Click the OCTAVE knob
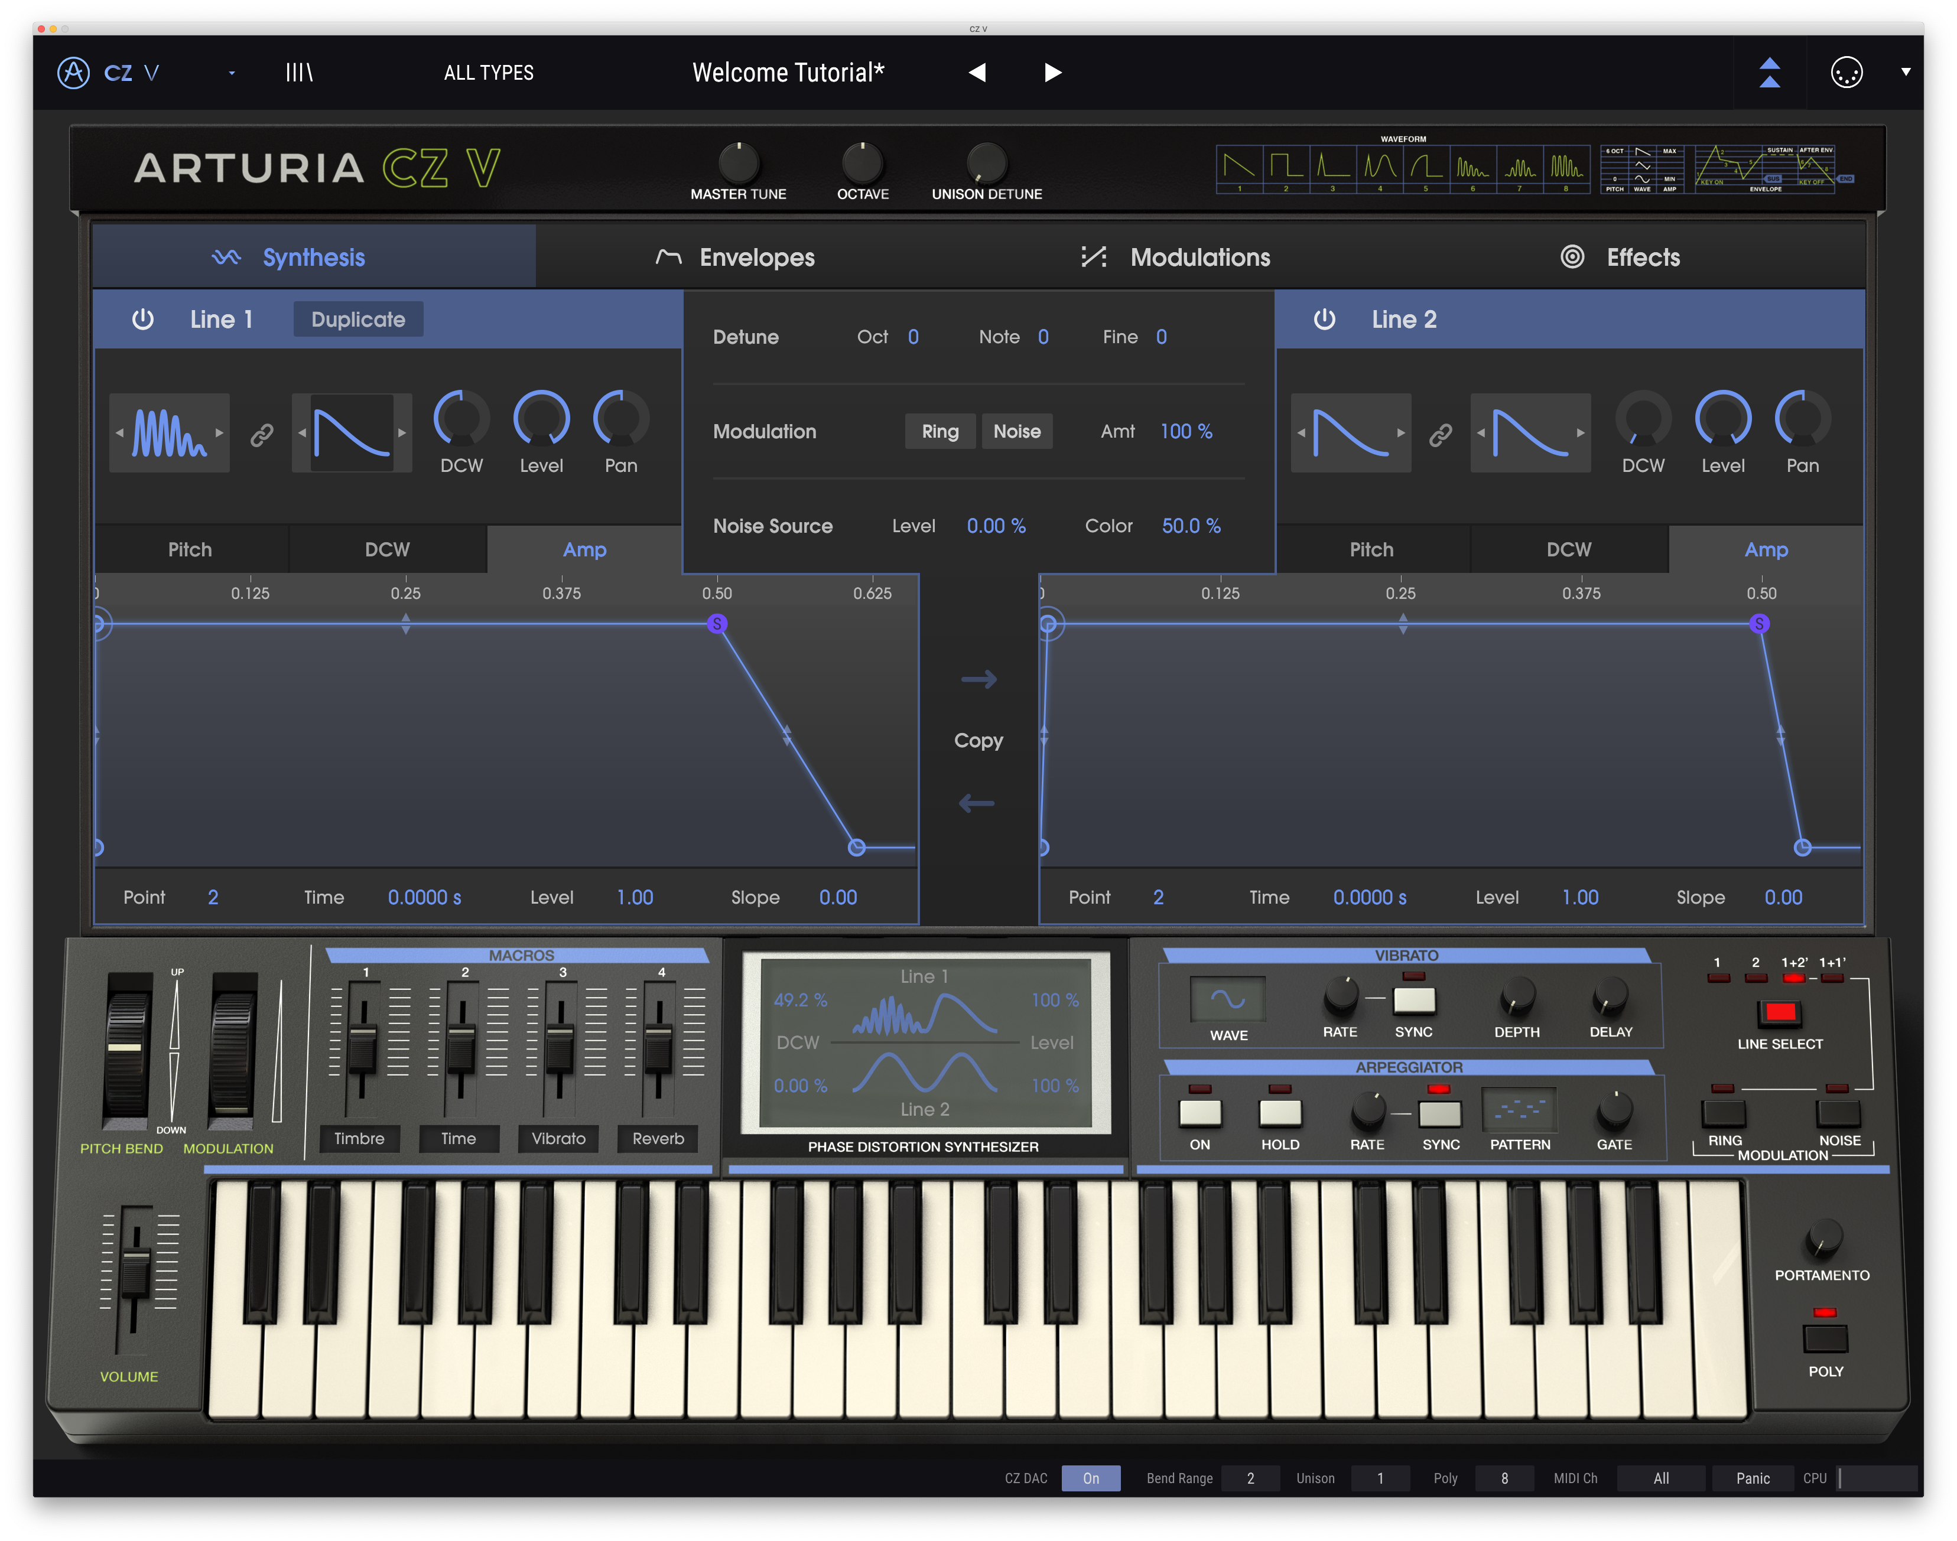 tap(862, 162)
